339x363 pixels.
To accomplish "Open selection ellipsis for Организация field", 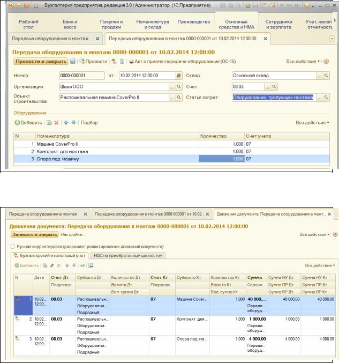I will tap(172, 86).
